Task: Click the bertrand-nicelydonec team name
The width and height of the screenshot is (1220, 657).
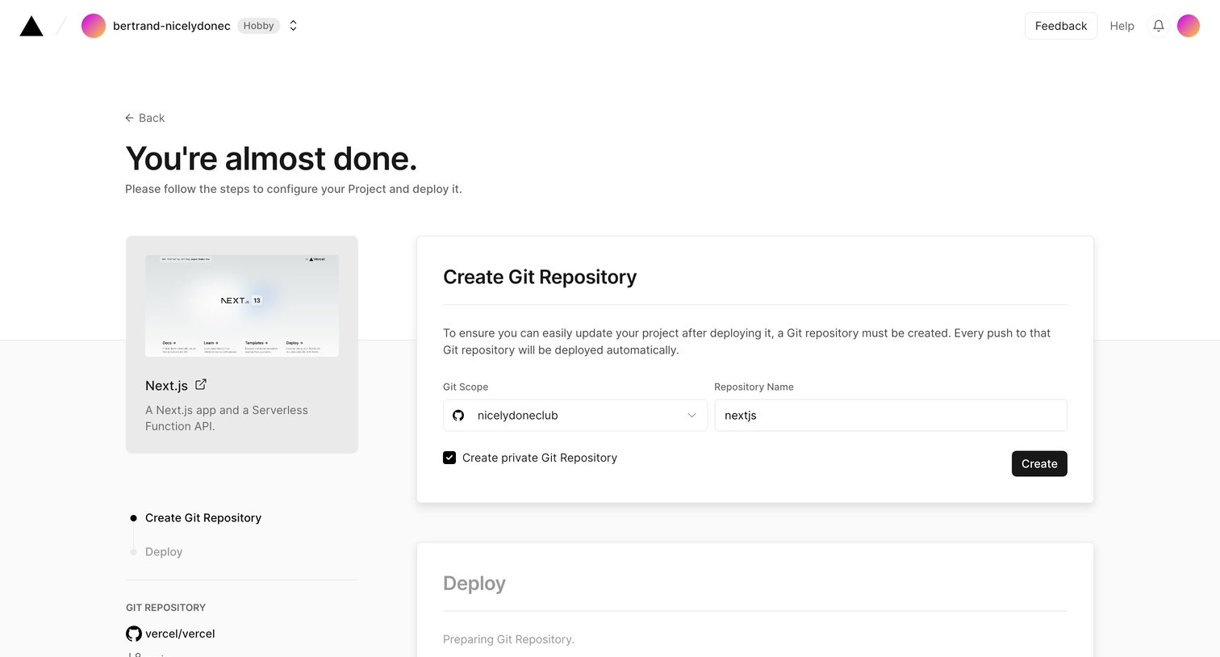Action: tap(172, 26)
